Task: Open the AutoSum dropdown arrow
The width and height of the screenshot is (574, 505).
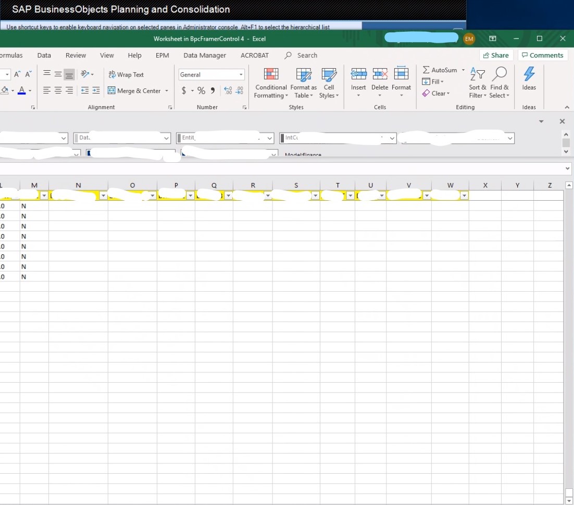Action: tap(463, 70)
